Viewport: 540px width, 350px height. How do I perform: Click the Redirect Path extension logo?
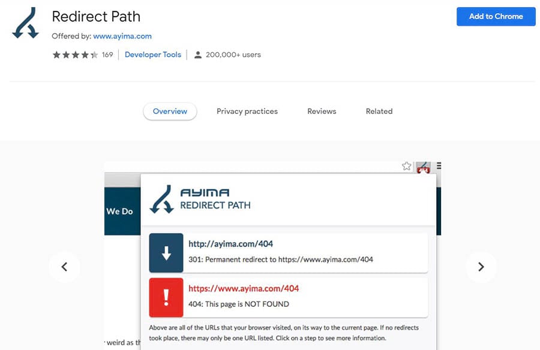pos(26,23)
